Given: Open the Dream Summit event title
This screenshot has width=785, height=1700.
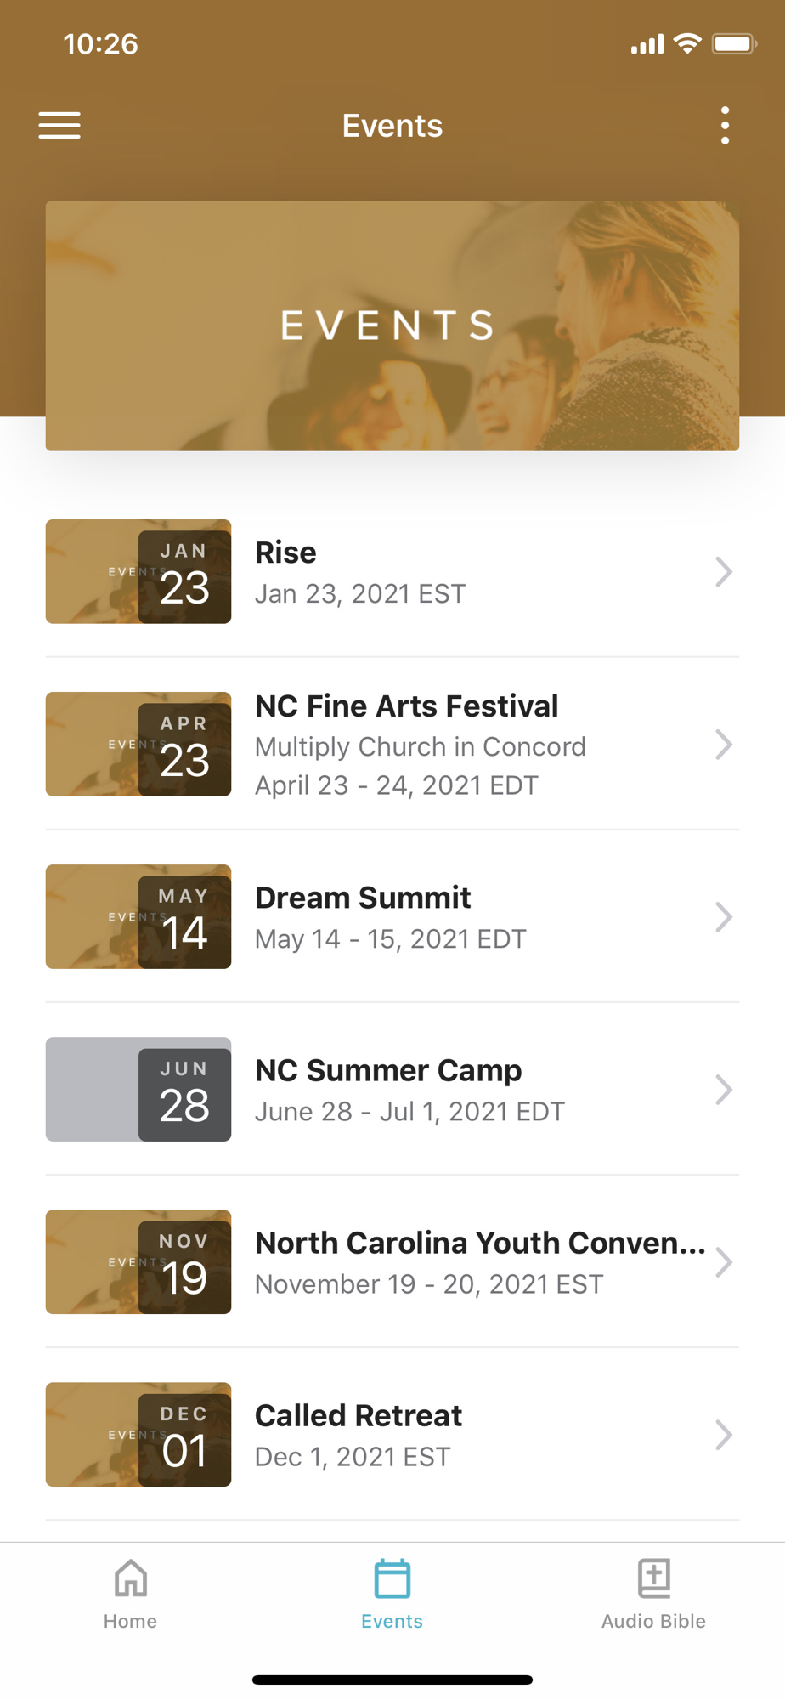Looking at the screenshot, I should tap(363, 898).
